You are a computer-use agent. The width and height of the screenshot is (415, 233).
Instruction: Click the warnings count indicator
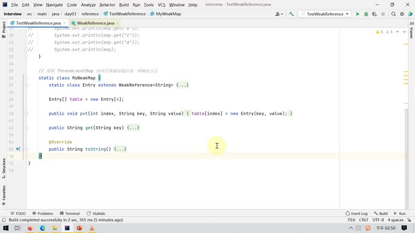tap(379, 32)
